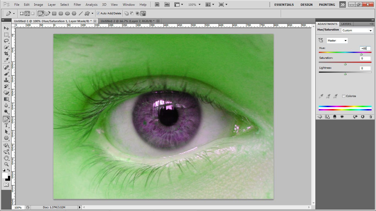This screenshot has height=211, width=376.
Task: Select the Clone Stamp tool
Action: click(x=6, y=80)
